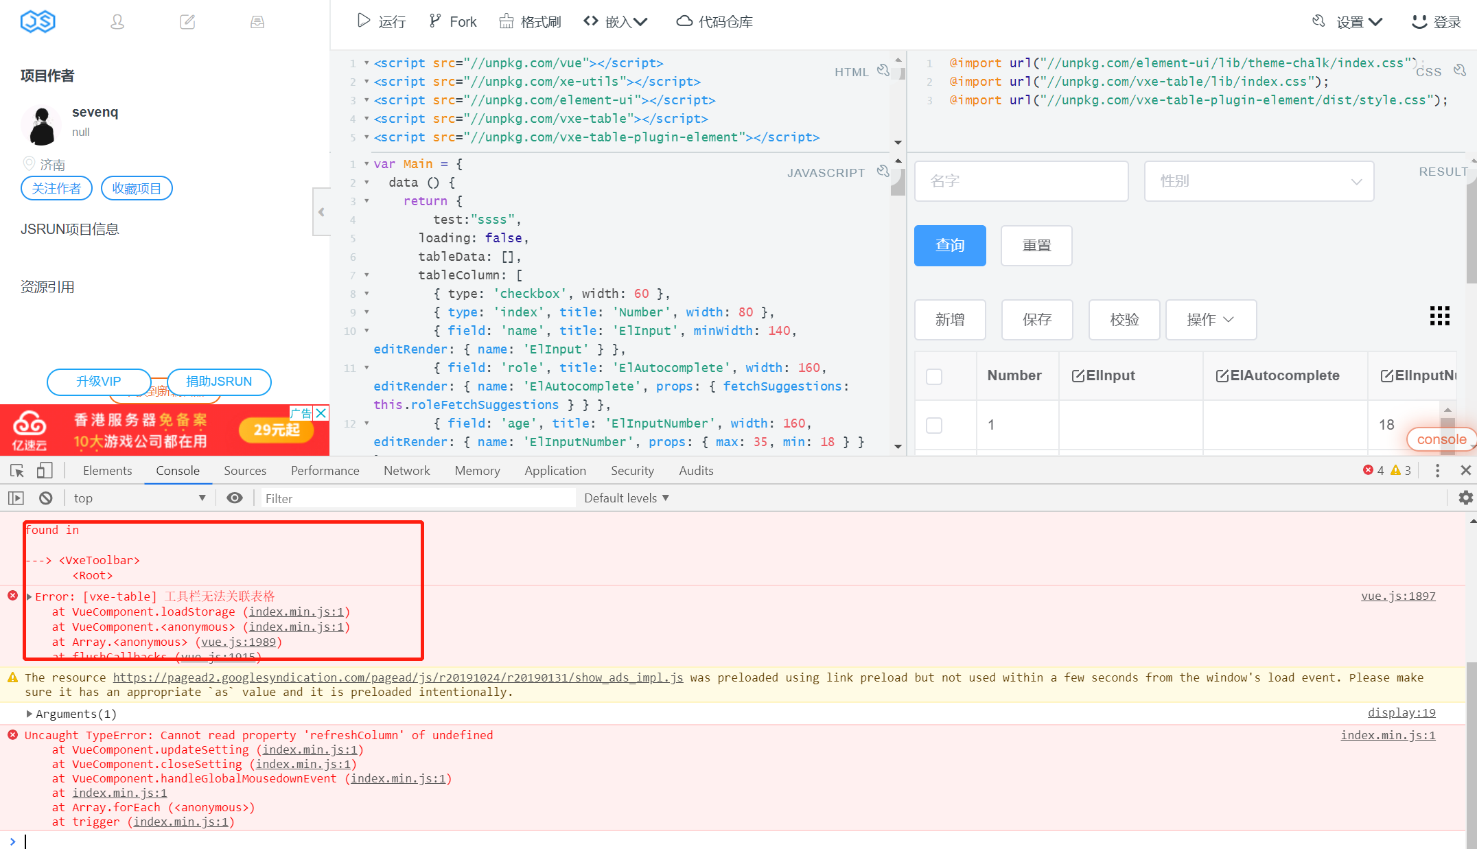The height and width of the screenshot is (849, 1477).
Task: Click the JSRUN logo icon
Action: 38,21
